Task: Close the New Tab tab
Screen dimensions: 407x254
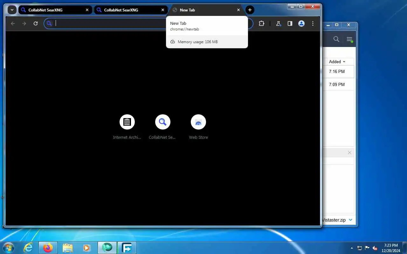Action: [x=238, y=10]
